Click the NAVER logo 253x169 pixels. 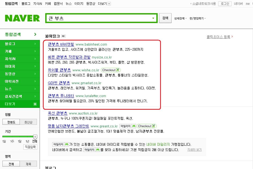(22, 18)
